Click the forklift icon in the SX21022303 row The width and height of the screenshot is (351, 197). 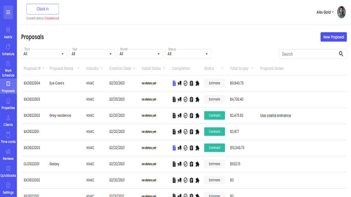[179, 99]
